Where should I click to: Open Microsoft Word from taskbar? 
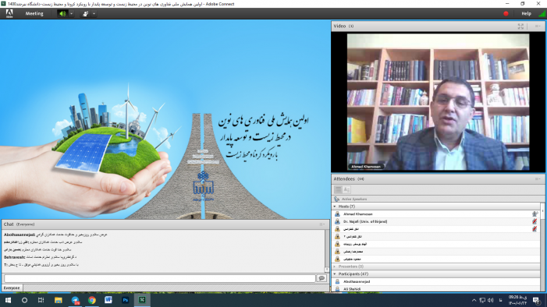coord(108,300)
